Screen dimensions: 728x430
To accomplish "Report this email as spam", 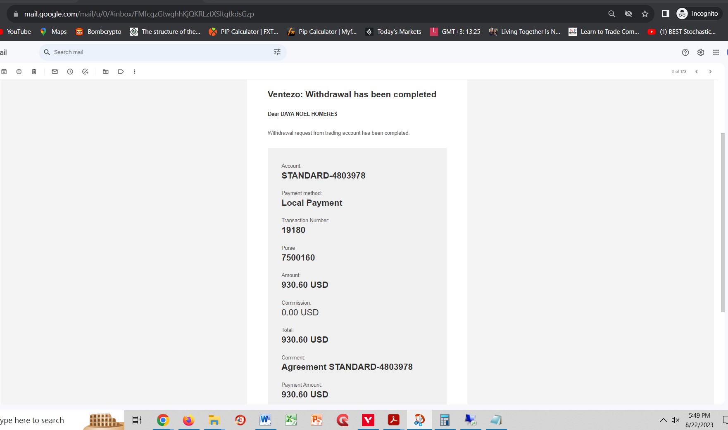I will tap(19, 72).
